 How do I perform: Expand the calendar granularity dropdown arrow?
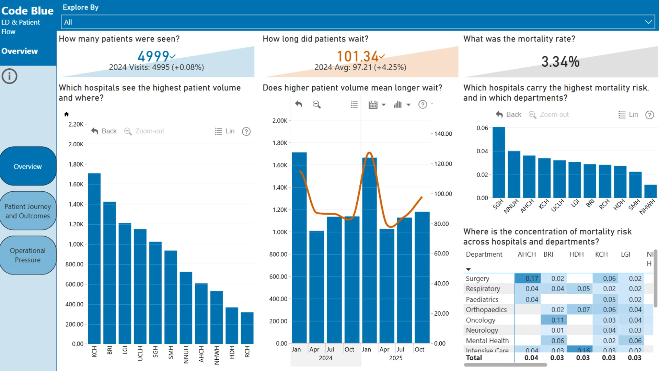(x=384, y=105)
